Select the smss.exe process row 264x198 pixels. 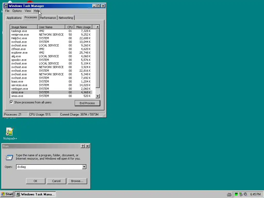coord(51,96)
